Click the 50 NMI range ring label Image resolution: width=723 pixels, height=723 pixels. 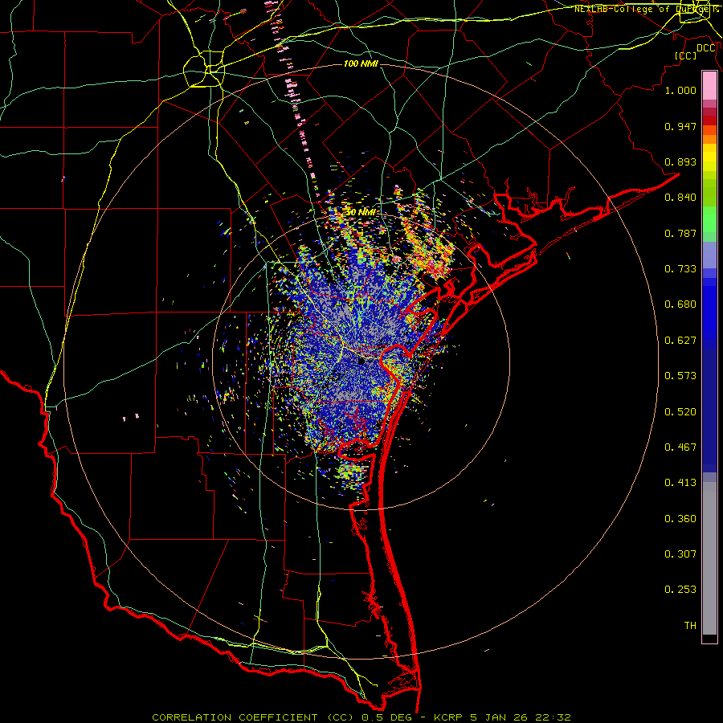(x=361, y=213)
